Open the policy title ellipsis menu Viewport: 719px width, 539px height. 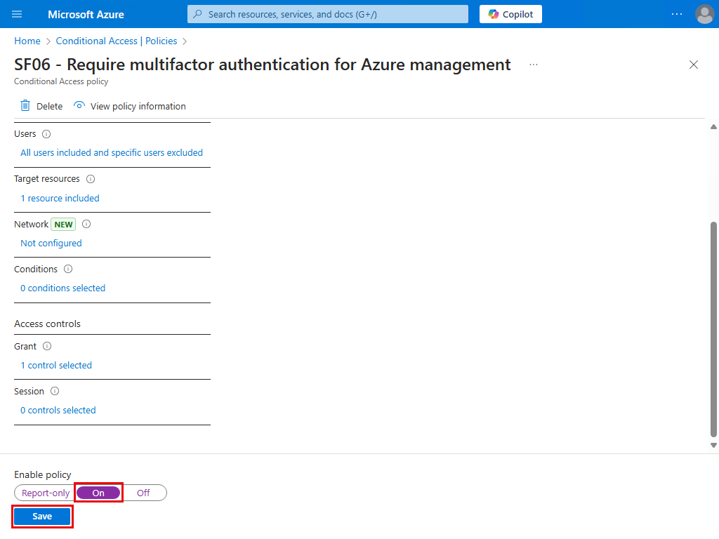(534, 65)
